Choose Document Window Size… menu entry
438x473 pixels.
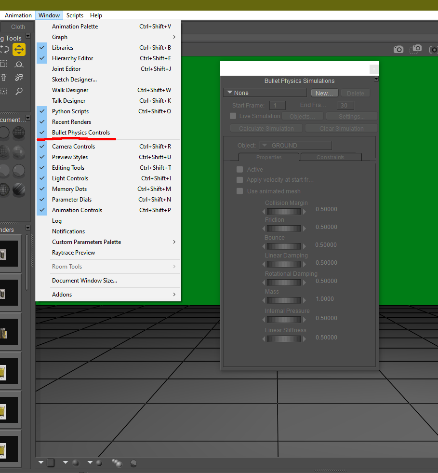pyautogui.click(x=108, y=281)
